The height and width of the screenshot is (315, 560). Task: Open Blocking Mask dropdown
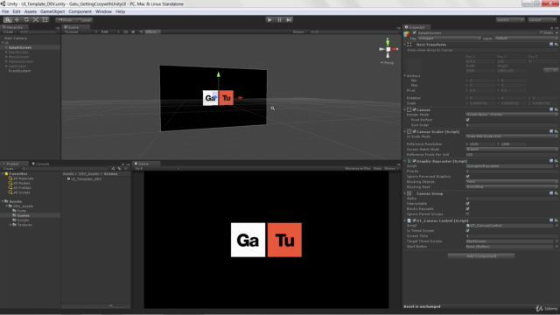[511, 186]
